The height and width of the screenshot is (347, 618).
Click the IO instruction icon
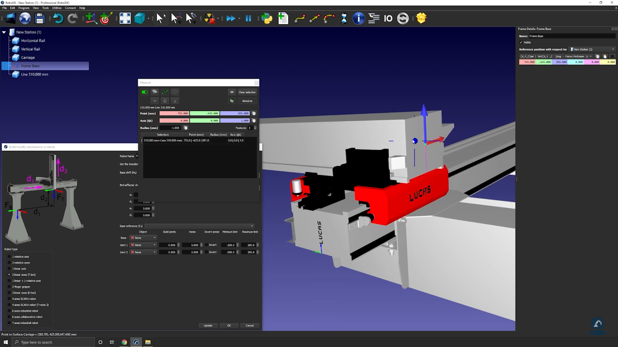pyautogui.click(x=388, y=18)
